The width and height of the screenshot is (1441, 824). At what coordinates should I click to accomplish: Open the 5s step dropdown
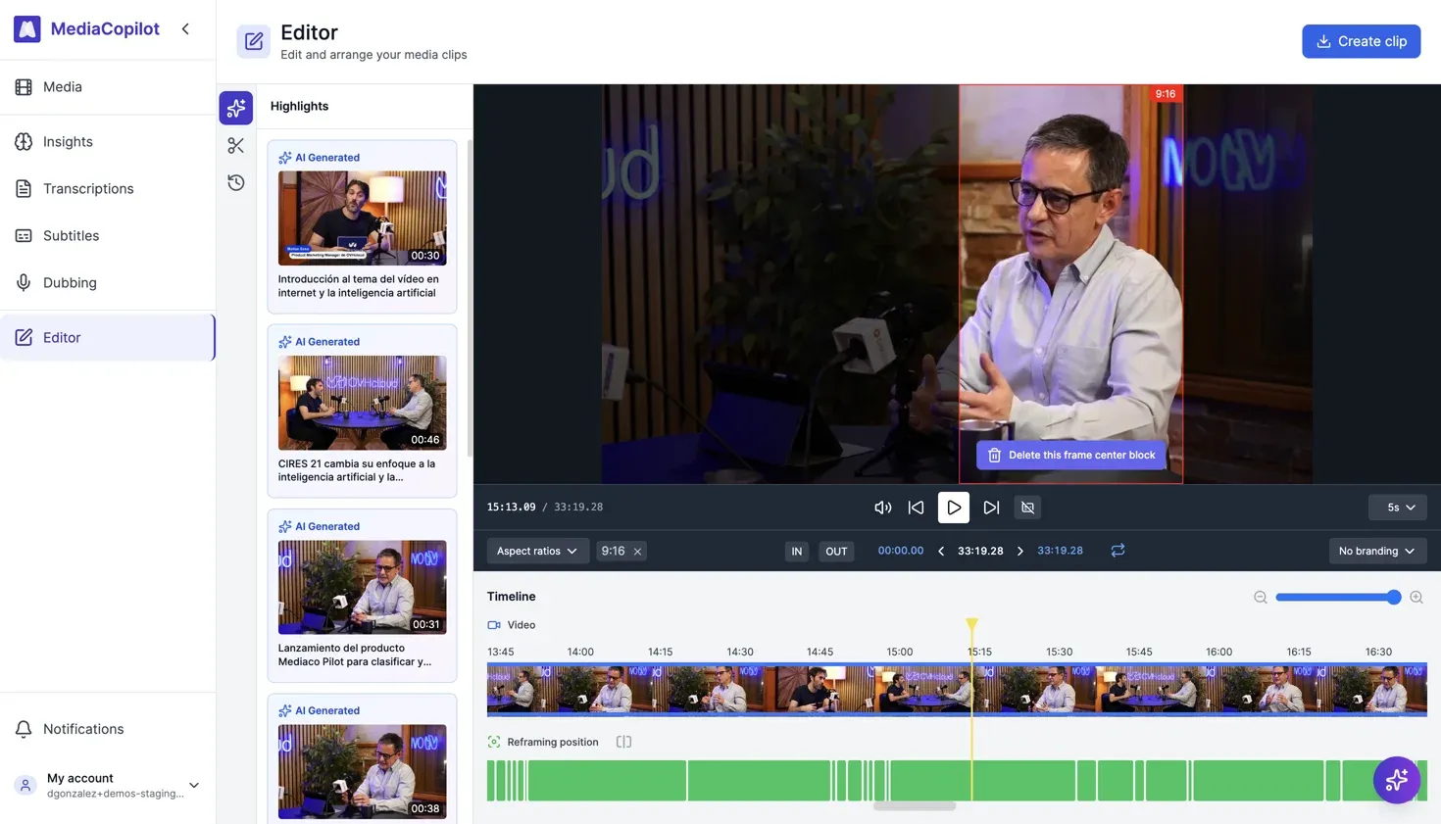[1398, 508]
